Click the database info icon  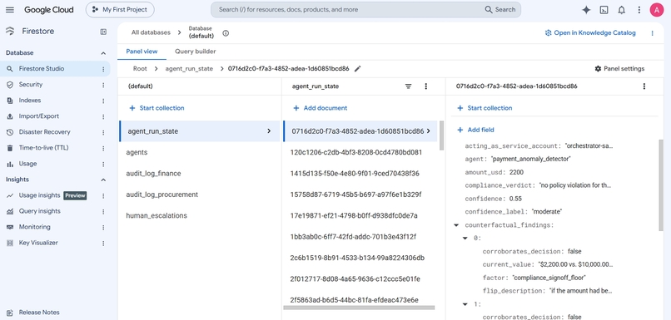tap(226, 33)
